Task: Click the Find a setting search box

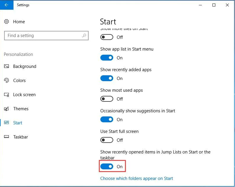Action: pos(43,36)
